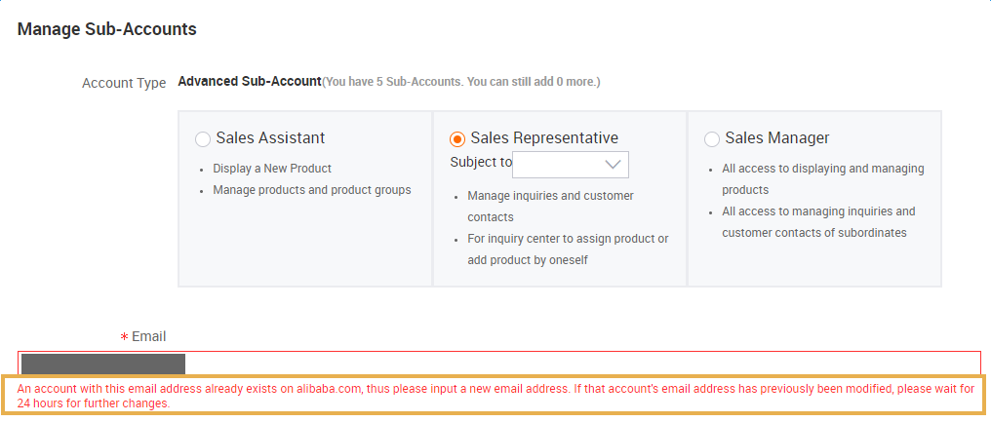Pick the Sales Manager radio button

point(712,139)
